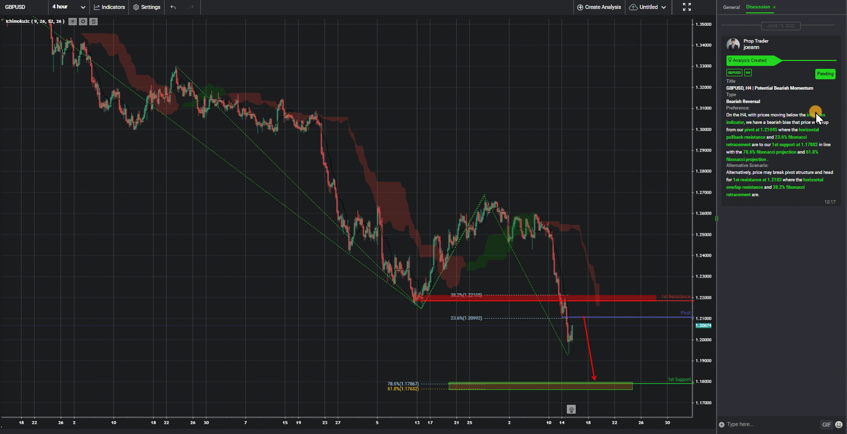Screen dimensions: 847x434
Task: Click the Pivot line label
Action: tap(685, 313)
